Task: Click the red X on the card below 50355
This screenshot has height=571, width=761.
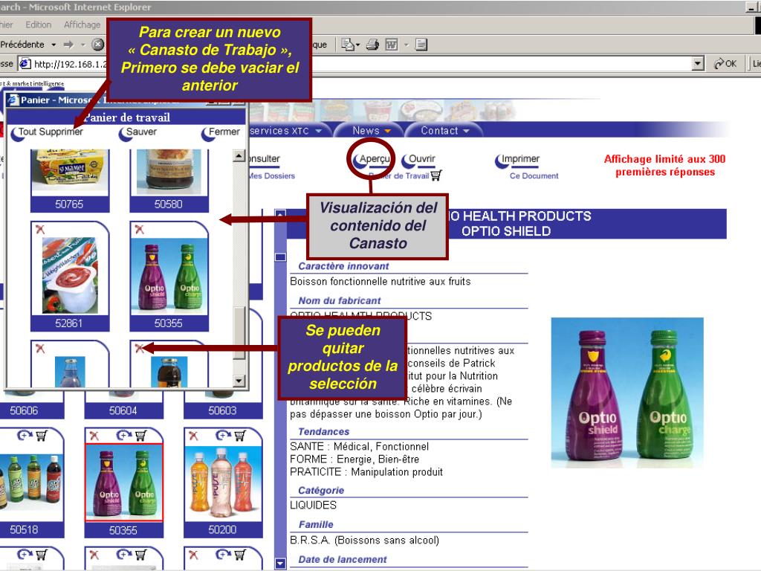Action: coord(94,555)
